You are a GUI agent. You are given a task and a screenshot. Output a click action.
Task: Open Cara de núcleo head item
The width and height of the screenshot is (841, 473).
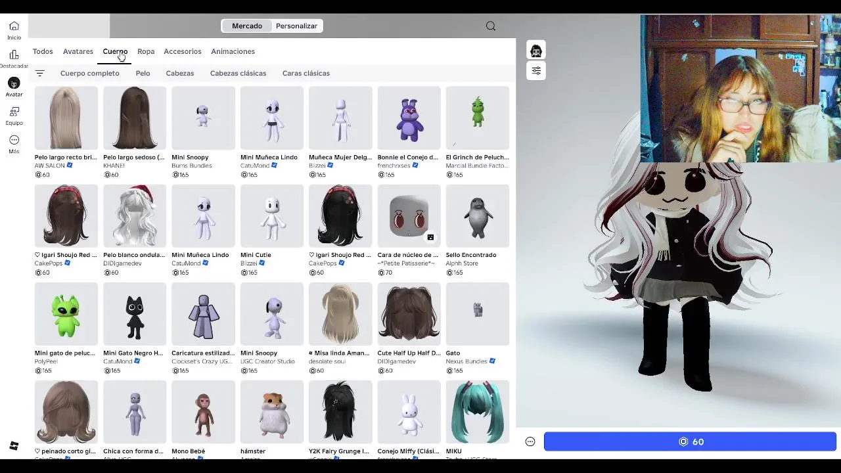(409, 216)
